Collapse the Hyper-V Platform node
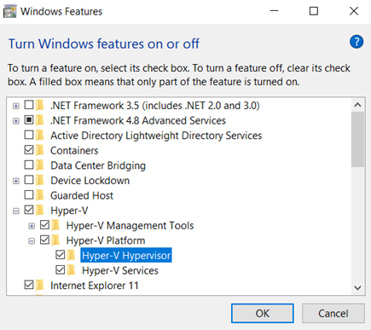This screenshot has height=330, width=371. [x=32, y=241]
